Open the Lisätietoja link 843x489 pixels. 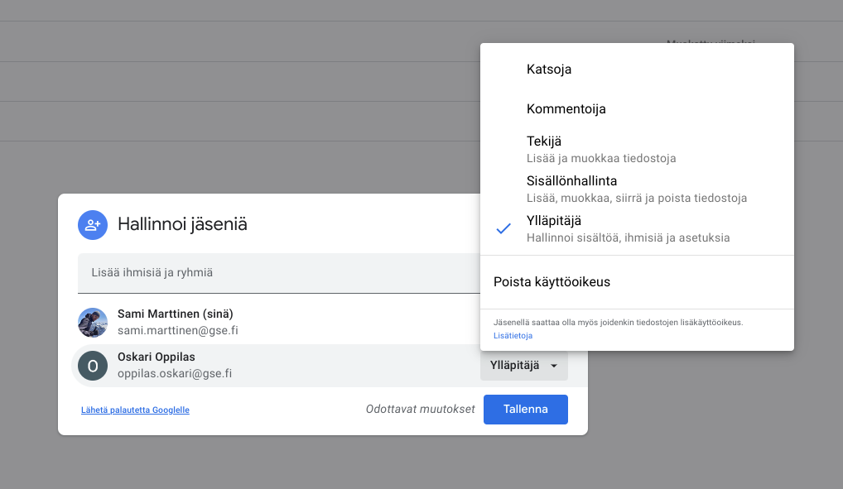click(513, 336)
